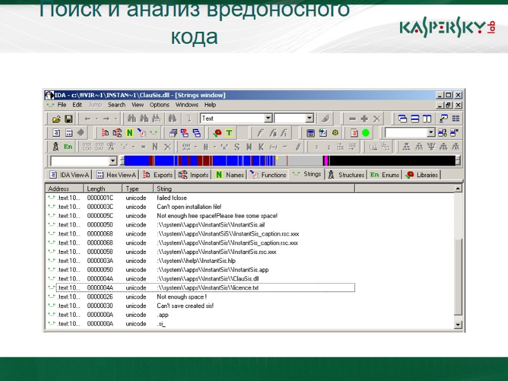
Task: Click the red flower signature icon
Action: click(217, 133)
